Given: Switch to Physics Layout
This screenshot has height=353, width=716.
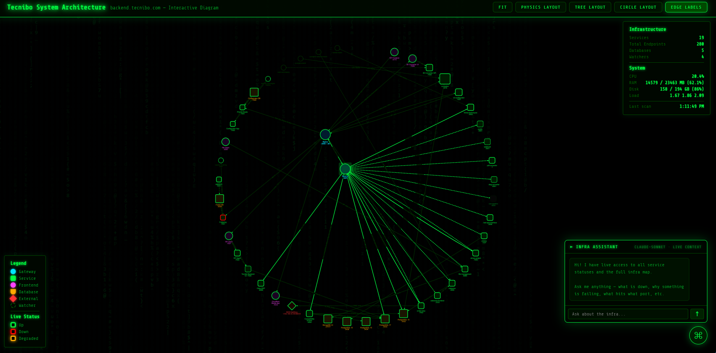Looking at the screenshot, I should (x=541, y=7).
